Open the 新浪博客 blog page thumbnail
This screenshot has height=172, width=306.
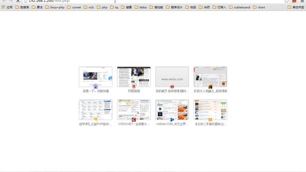click(210, 76)
